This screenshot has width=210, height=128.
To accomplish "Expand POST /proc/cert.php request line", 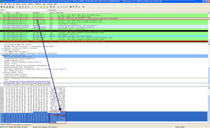I will coord(3,57).
